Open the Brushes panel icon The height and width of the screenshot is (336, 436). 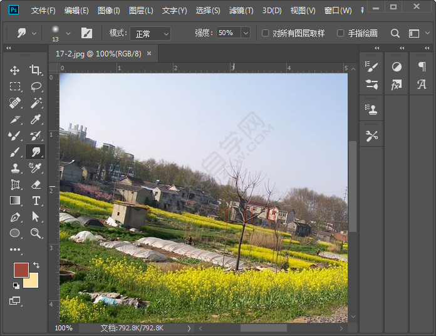[x=371, y=66]
